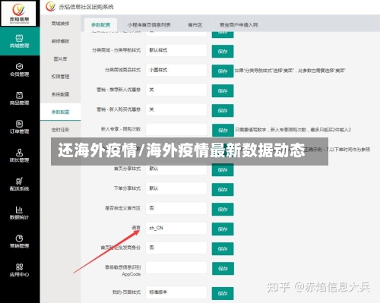The height and width of the screenshot is (303, 380).
Task: Select 图片库 in the submenu
Action: pyautogui.click(x=60, y=59)
